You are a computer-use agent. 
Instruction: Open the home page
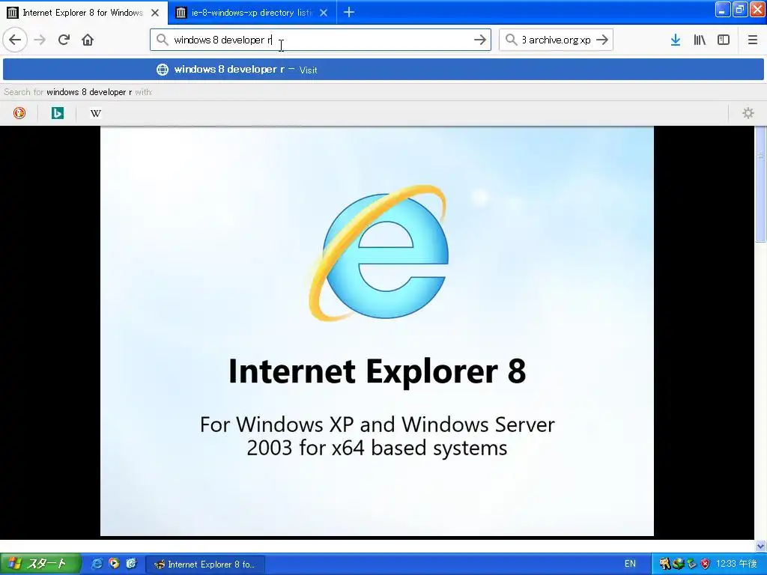[x=88, y=40]
